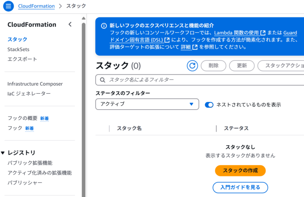Click the 削除 button
The image size is (304, 197).
(213, 66)
